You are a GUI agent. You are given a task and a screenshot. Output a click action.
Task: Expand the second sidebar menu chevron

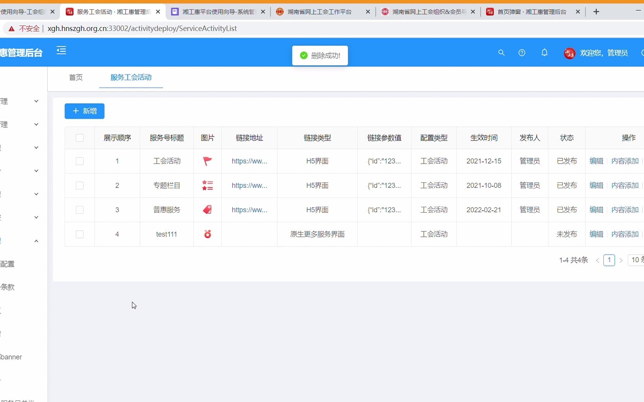(36, 124)
